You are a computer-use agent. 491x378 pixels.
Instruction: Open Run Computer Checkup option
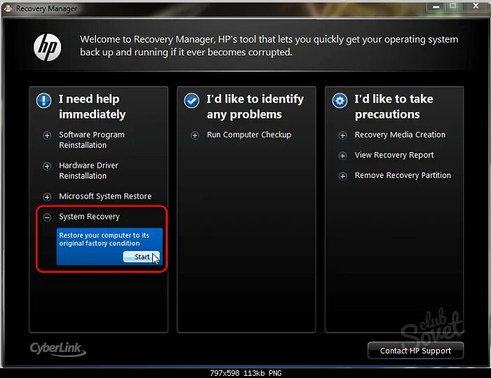point(249,135)
